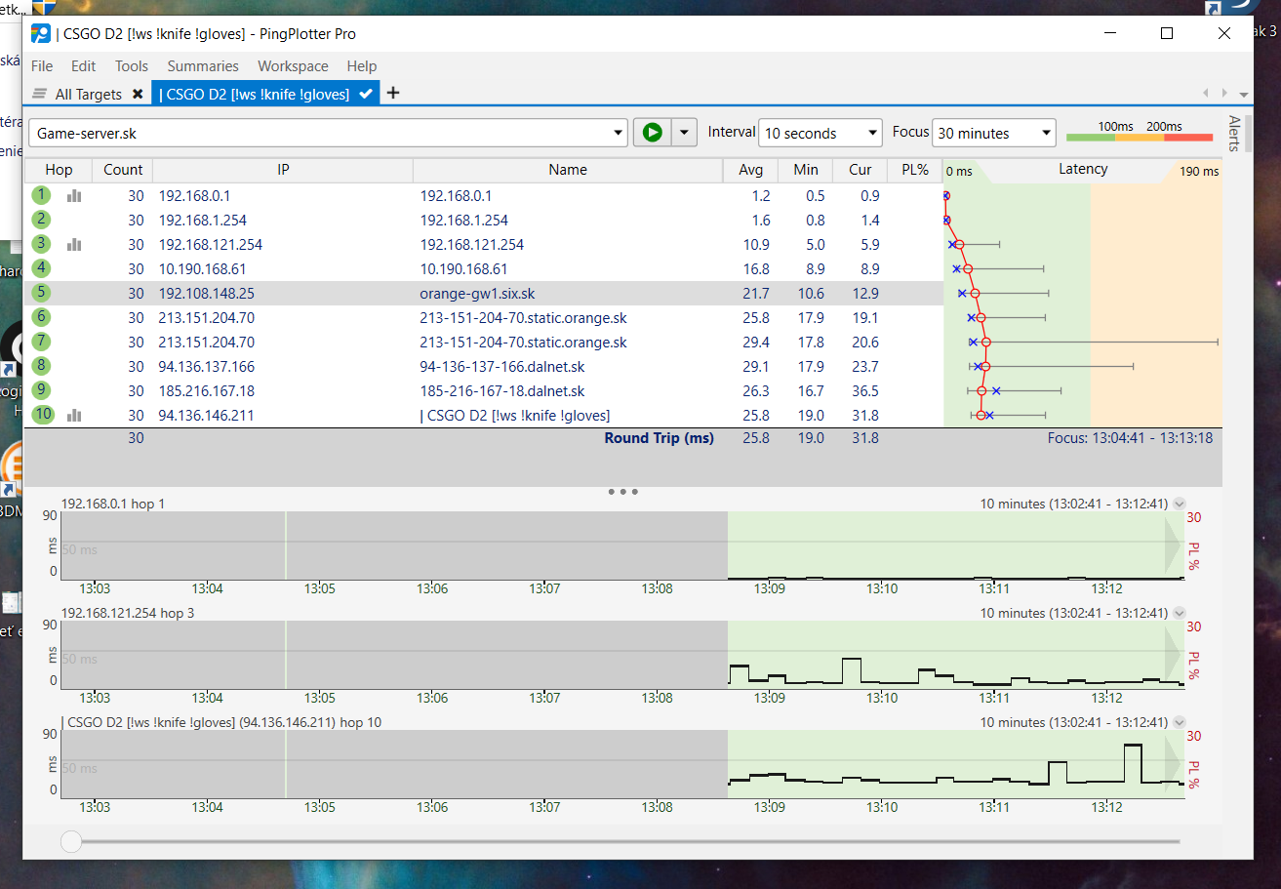Expand the target address history dropdown arrow
This screenshot has height=889, width=1281.
pos(618,133)
